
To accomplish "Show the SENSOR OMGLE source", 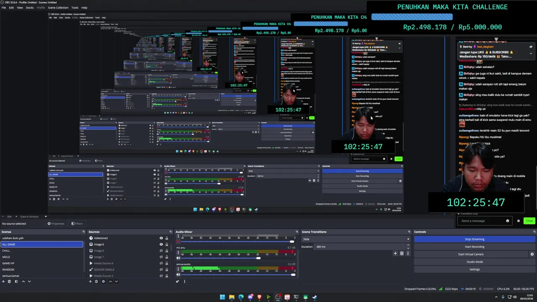I will 161,270.
